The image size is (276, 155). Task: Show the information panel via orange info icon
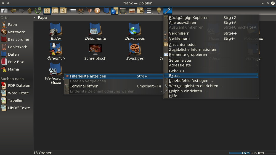pos(97,11)
